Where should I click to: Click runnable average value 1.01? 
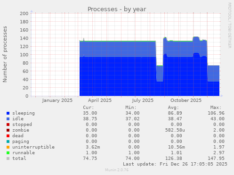176,153
